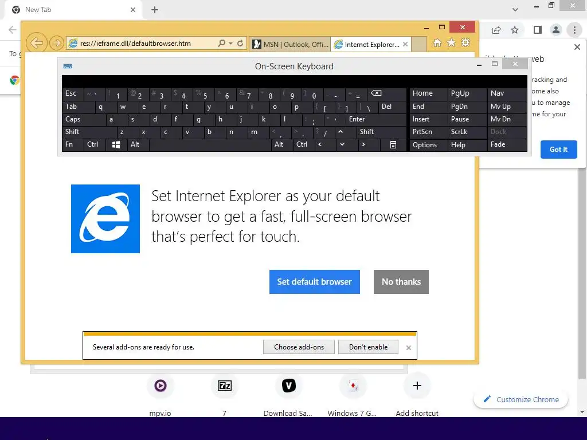Viewport: 587px width, 440px height.
Task: Open Chrome three-dot menu
Action: pos(574,30)
